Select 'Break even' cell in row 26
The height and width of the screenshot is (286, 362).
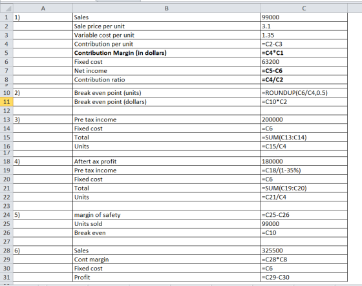click(x=167, y=232)
